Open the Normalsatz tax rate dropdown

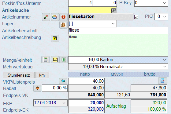click(134, 67)
